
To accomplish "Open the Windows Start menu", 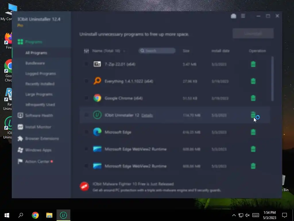I will (x=7, y=215).
